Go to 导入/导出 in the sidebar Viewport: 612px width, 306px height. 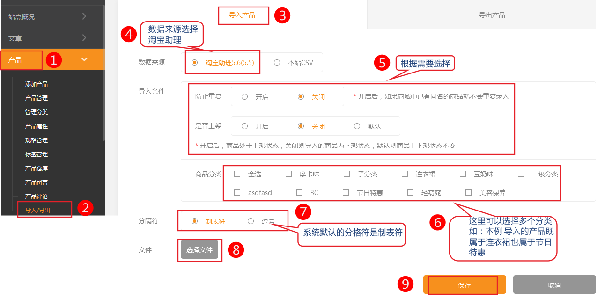[x=38, y=211]
